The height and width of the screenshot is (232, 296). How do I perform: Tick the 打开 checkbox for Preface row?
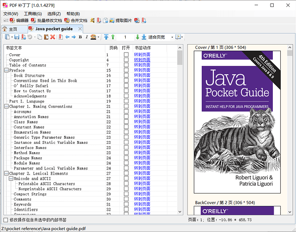126,70
